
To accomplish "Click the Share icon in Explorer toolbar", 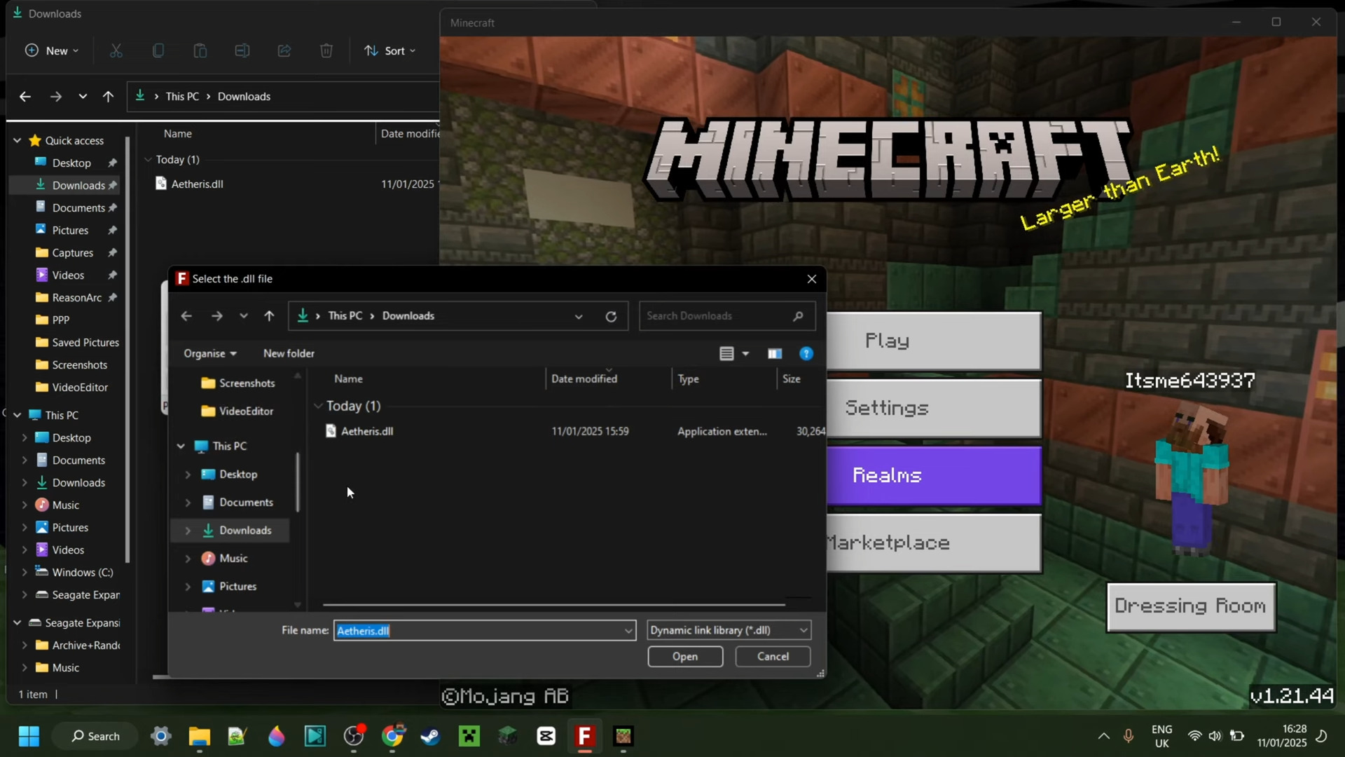I will (284, 50).
